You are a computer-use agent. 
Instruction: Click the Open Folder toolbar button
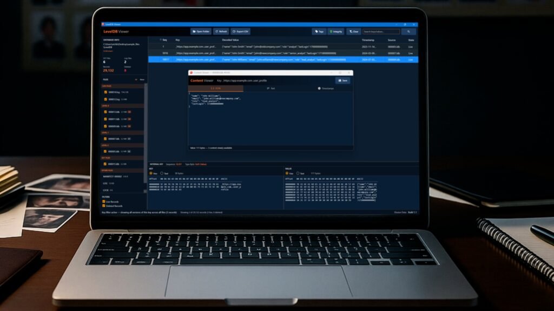(x=201, y=31)
